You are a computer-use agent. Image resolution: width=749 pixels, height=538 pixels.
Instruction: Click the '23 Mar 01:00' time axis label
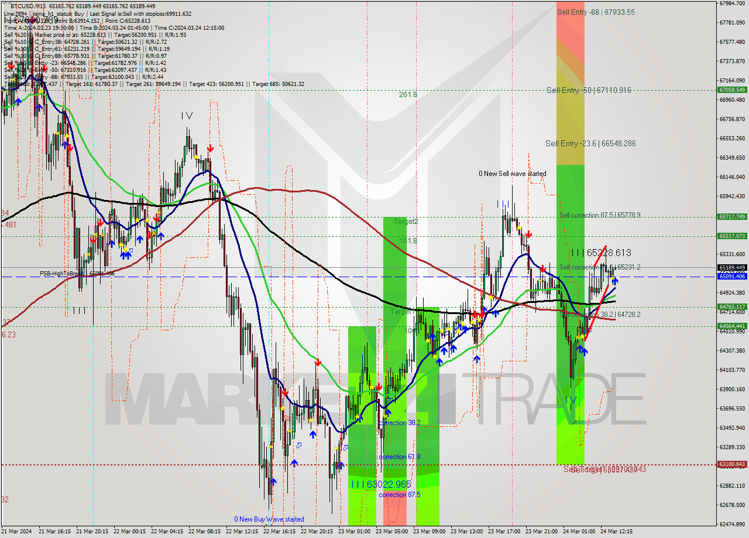(x=355, y=532)
